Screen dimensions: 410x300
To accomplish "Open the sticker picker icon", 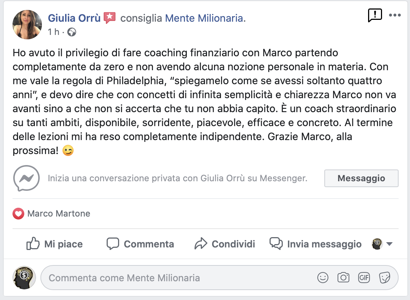I will coord(384,278).
